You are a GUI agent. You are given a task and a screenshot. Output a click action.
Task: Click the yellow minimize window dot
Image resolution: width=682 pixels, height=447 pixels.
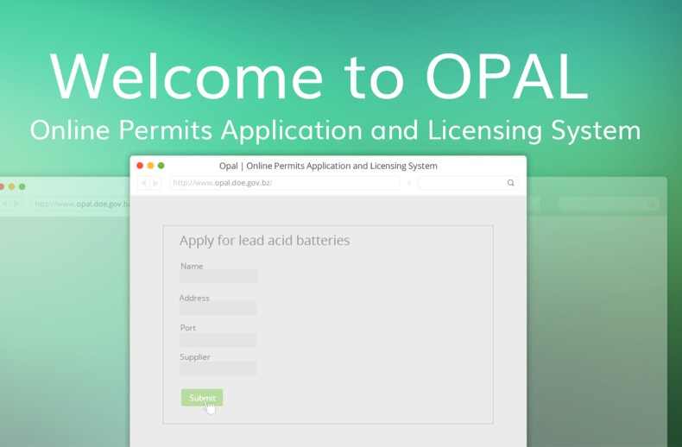click(150, 166)
